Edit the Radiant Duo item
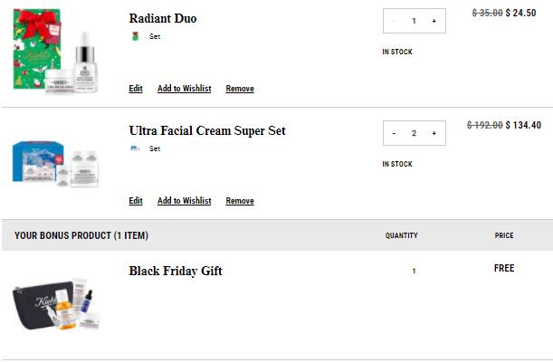 136,89
